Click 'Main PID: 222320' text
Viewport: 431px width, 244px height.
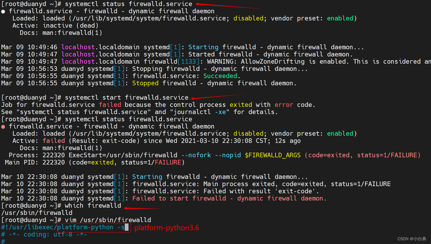[x=35, y=162]
